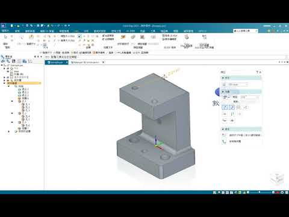Image resolution: width=289 pixels, height=217 pixels.
Task: Toggle the blue-highlighted checkbox icon in ribbon
Action: (x=79, y=36)
